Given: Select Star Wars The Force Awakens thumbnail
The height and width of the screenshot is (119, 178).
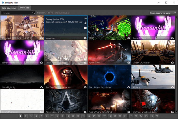Looking at the screenshot, I should pos(66,75).
